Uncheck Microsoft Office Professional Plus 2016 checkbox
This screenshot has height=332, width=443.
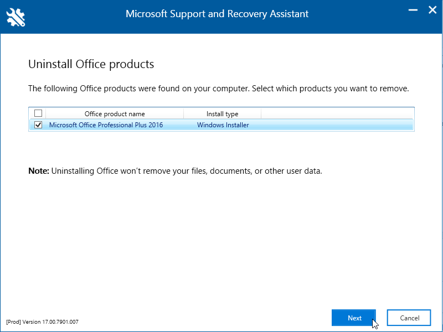(38, 125)
